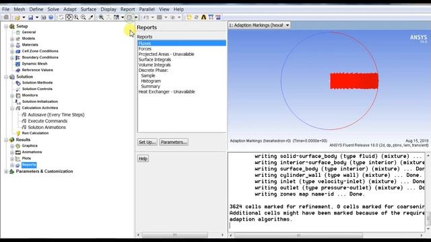Open the Report menu
Image resolution: width=431 pixels, height=242 pixels.
(127, 9)
